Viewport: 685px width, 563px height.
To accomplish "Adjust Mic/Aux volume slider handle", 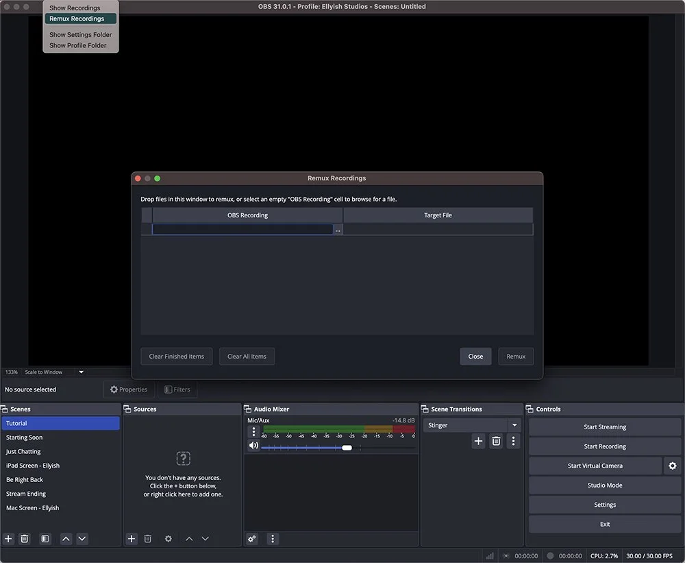I will (347, 448).
